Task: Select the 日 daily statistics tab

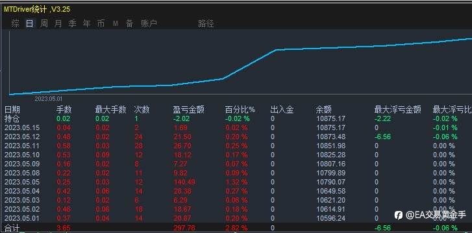Action: coord(29,23)
